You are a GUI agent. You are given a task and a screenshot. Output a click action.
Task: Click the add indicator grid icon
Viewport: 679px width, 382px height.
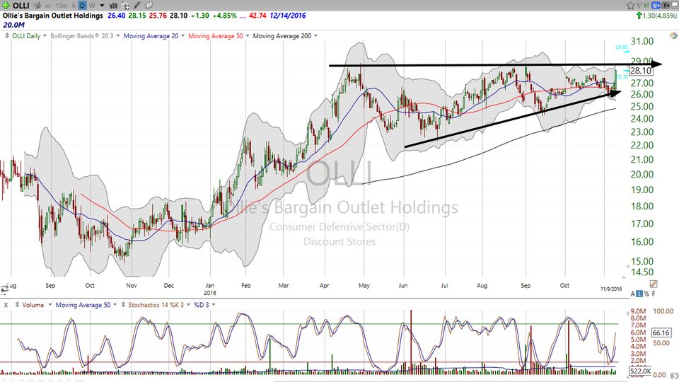[125, 6]
